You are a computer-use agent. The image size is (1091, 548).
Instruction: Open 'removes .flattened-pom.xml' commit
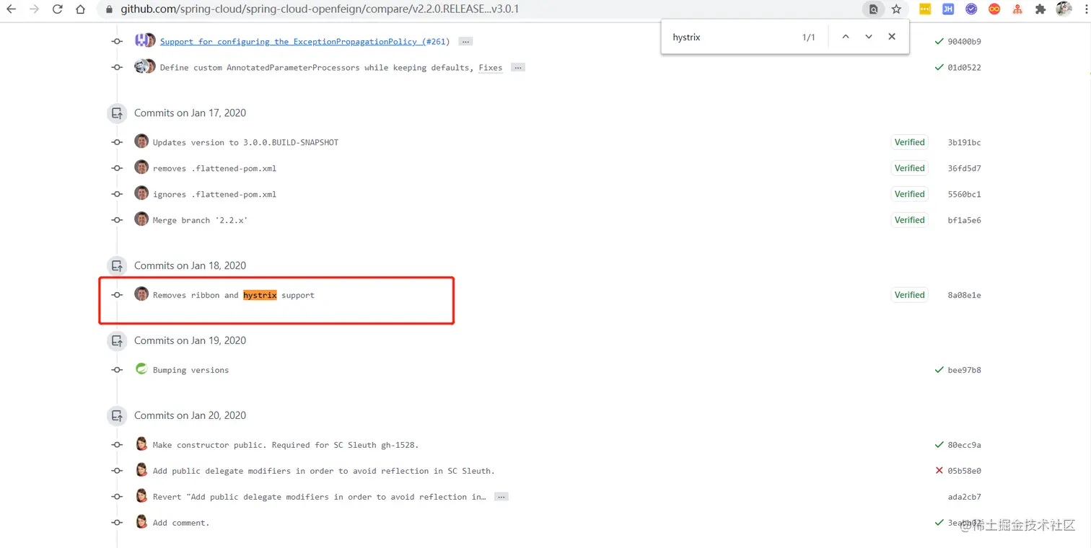214,169
